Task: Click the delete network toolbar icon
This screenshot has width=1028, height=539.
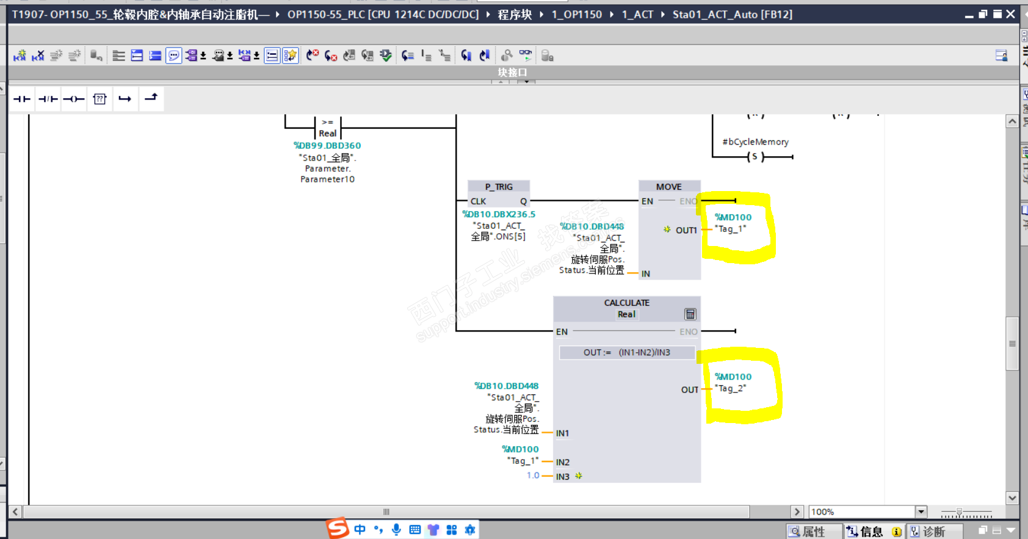Action: 38,56
